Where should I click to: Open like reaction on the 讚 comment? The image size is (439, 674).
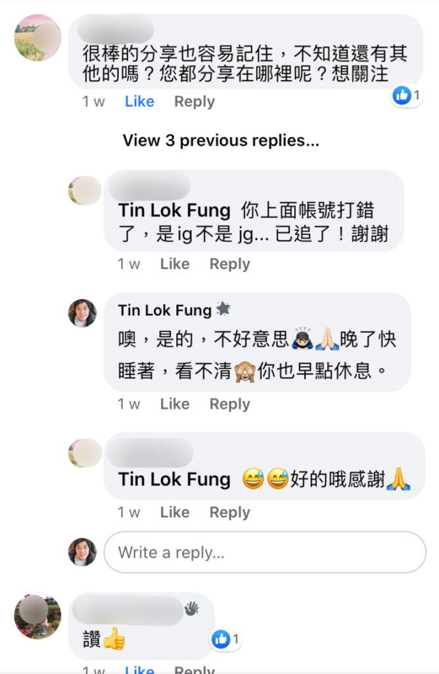coord(226,638)
